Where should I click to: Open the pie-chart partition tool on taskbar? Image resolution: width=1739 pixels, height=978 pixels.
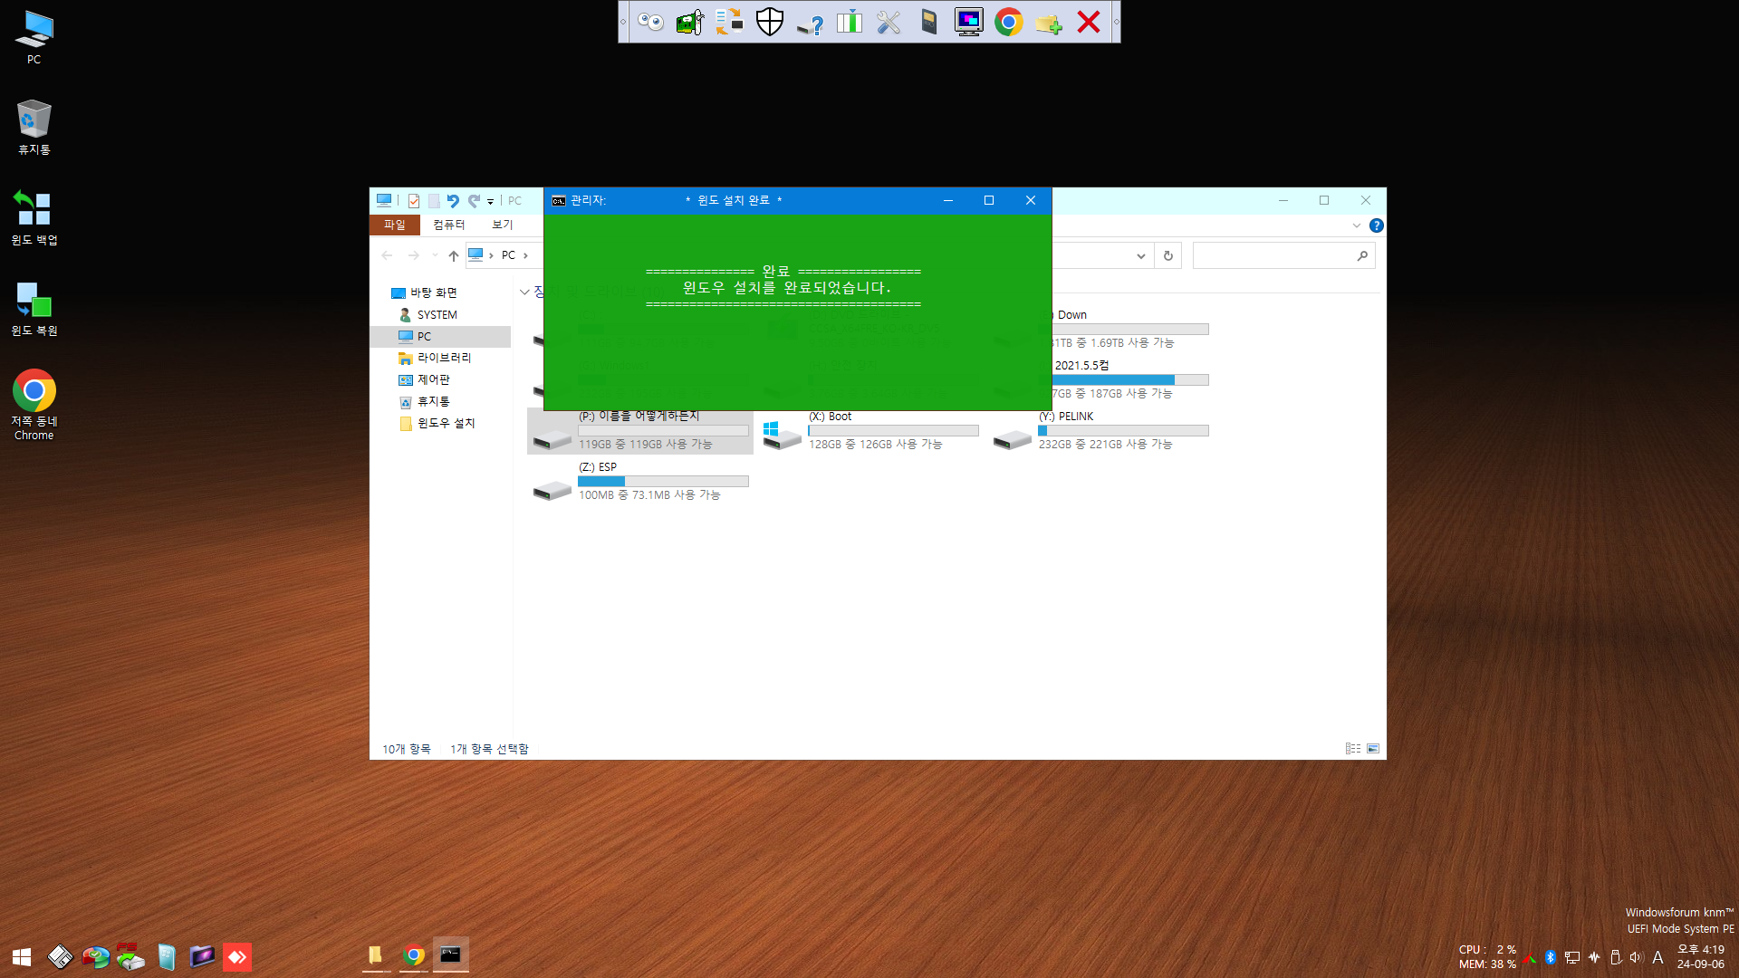point(95,957)
